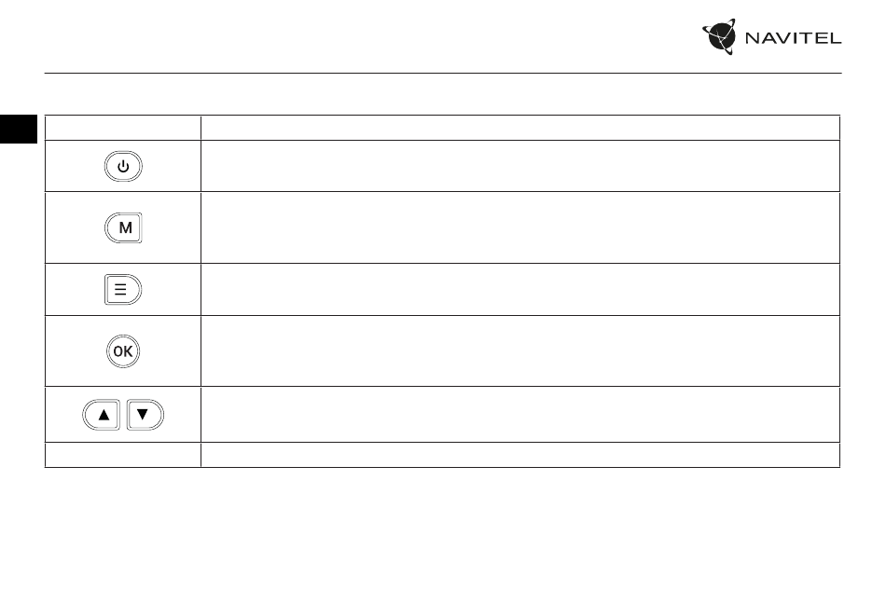Select the description cell beside OK icon

point(520,351)
